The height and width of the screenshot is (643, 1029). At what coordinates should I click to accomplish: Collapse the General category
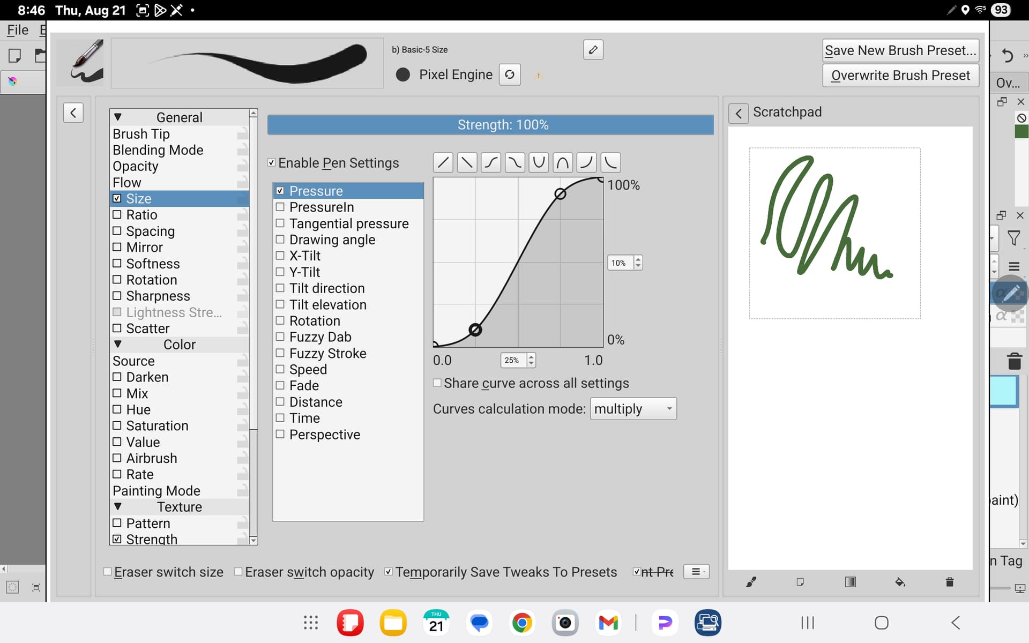pyautogui.click(x=118, y=117)
